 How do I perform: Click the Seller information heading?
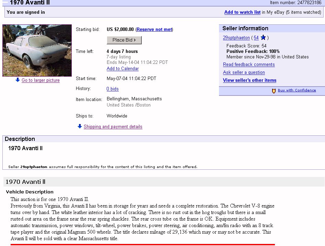(245, 29)
